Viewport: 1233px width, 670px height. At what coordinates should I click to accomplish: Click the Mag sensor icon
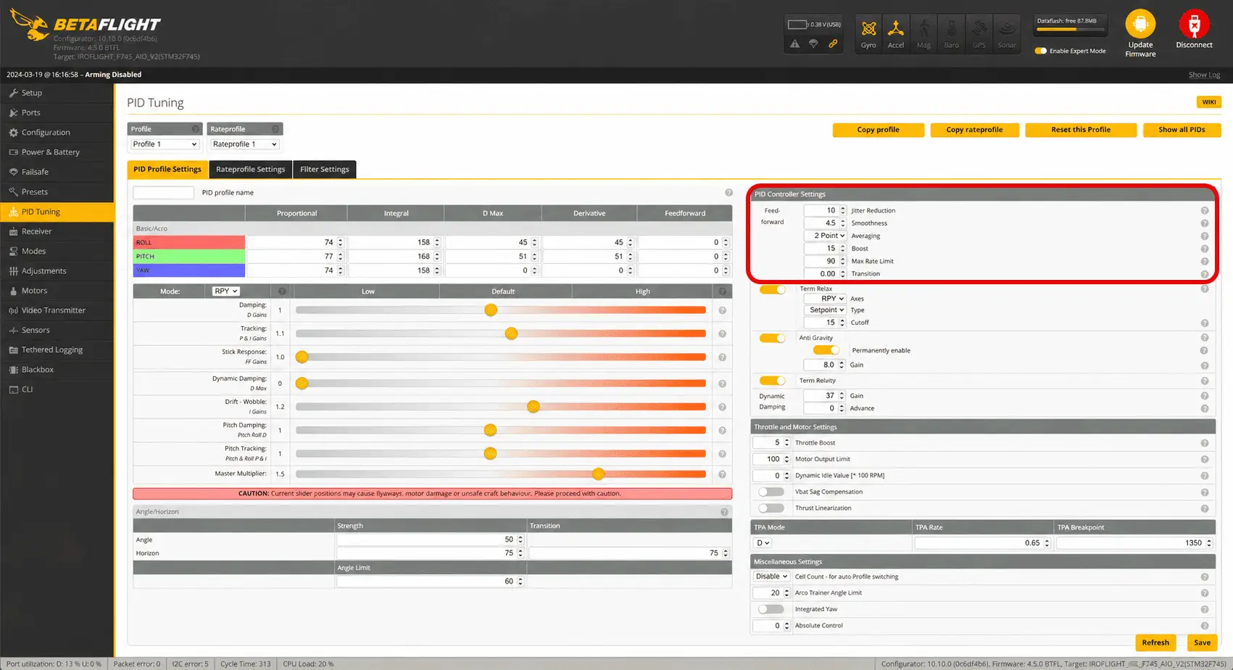click(x=923, y=33)
